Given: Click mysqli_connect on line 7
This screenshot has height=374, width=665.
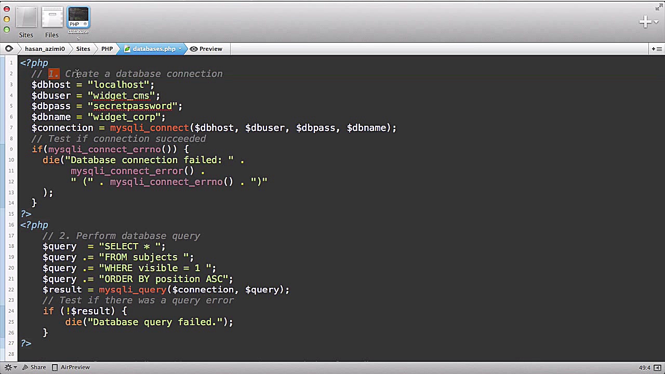Looking at the screenshot, I should [x=149, y=128].
